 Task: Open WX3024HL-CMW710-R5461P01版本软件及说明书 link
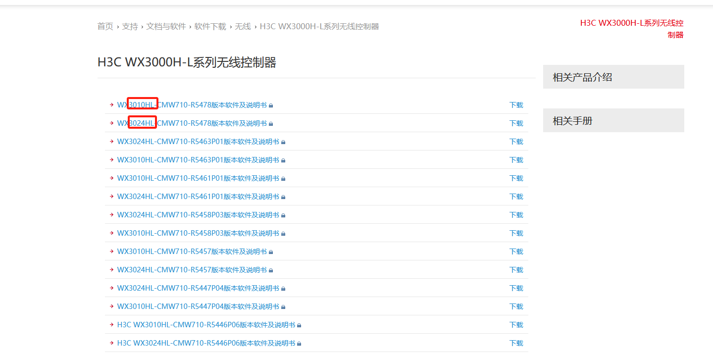pyautogui.click(x=198, y=197)
